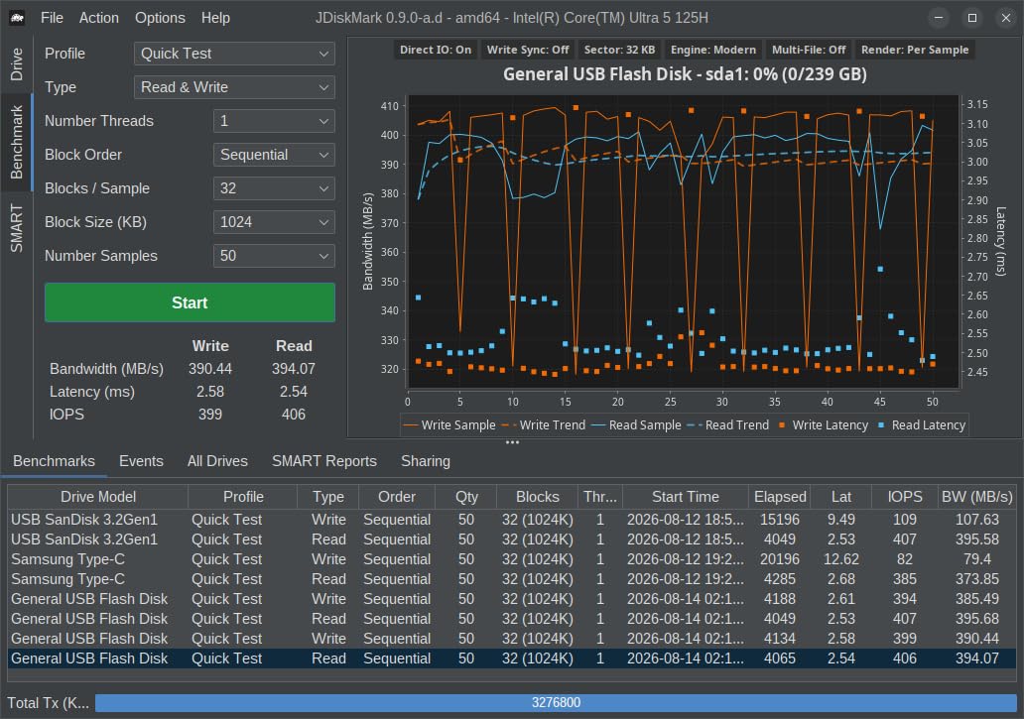Open the File menu
Image resolution: width=1024 pixels, height=719 pixels.
[52, 18]
